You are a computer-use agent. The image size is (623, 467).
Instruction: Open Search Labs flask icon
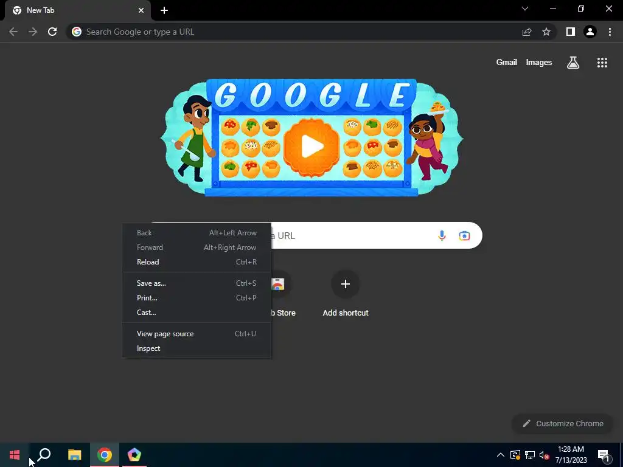(x=573, y=63)
